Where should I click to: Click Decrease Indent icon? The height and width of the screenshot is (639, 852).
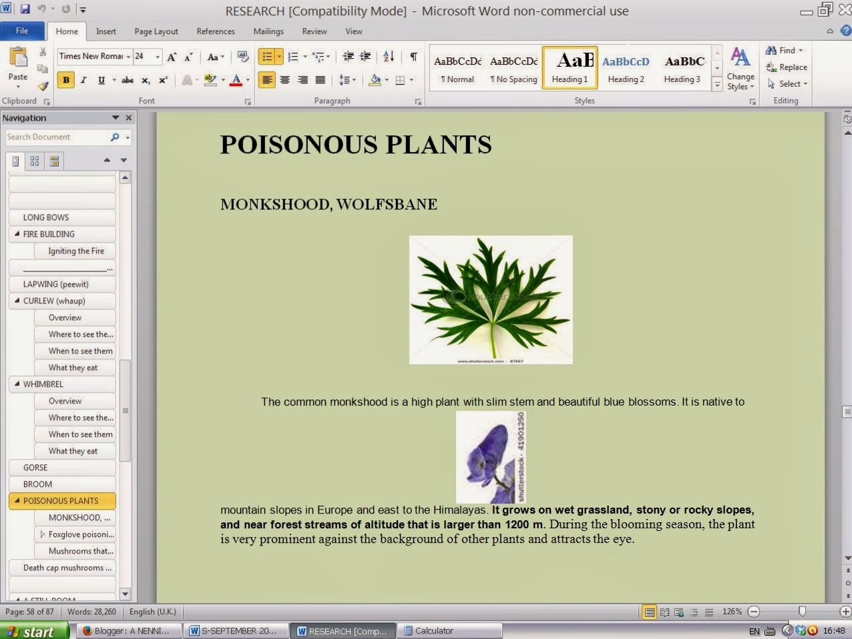coord(348,57)
